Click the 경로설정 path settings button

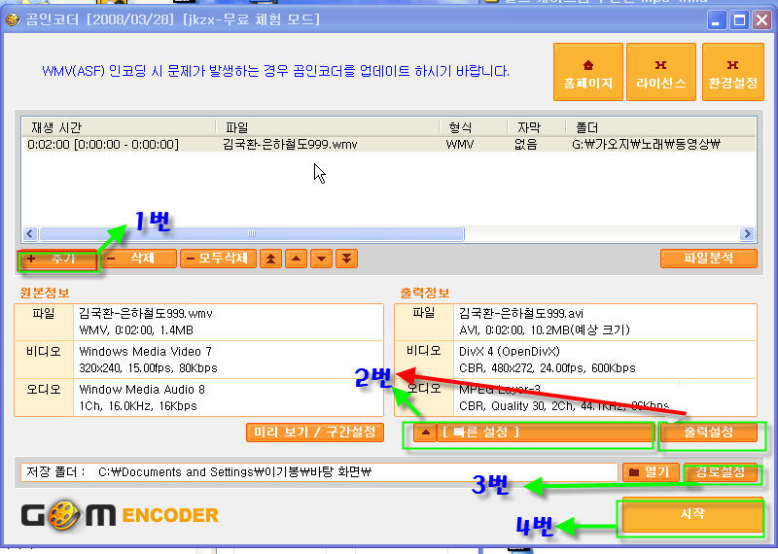tap(720, 472)
